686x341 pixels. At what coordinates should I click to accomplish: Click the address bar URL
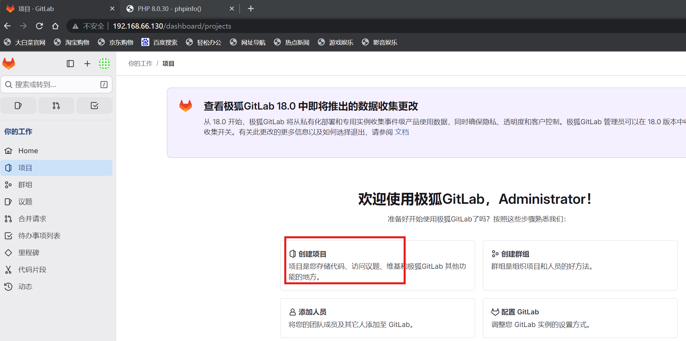coord(172,26)
